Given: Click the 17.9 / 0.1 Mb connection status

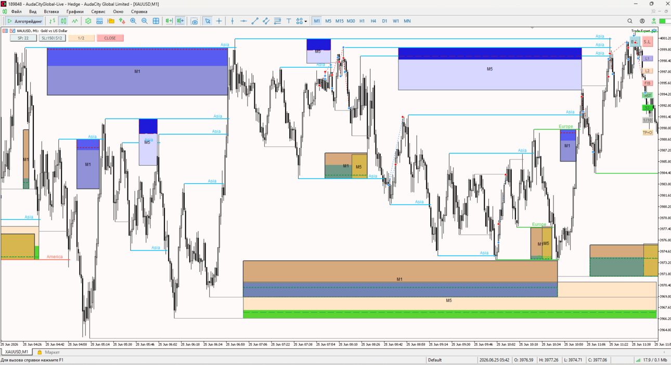Looking at the screenshot, I should (651, 360).
